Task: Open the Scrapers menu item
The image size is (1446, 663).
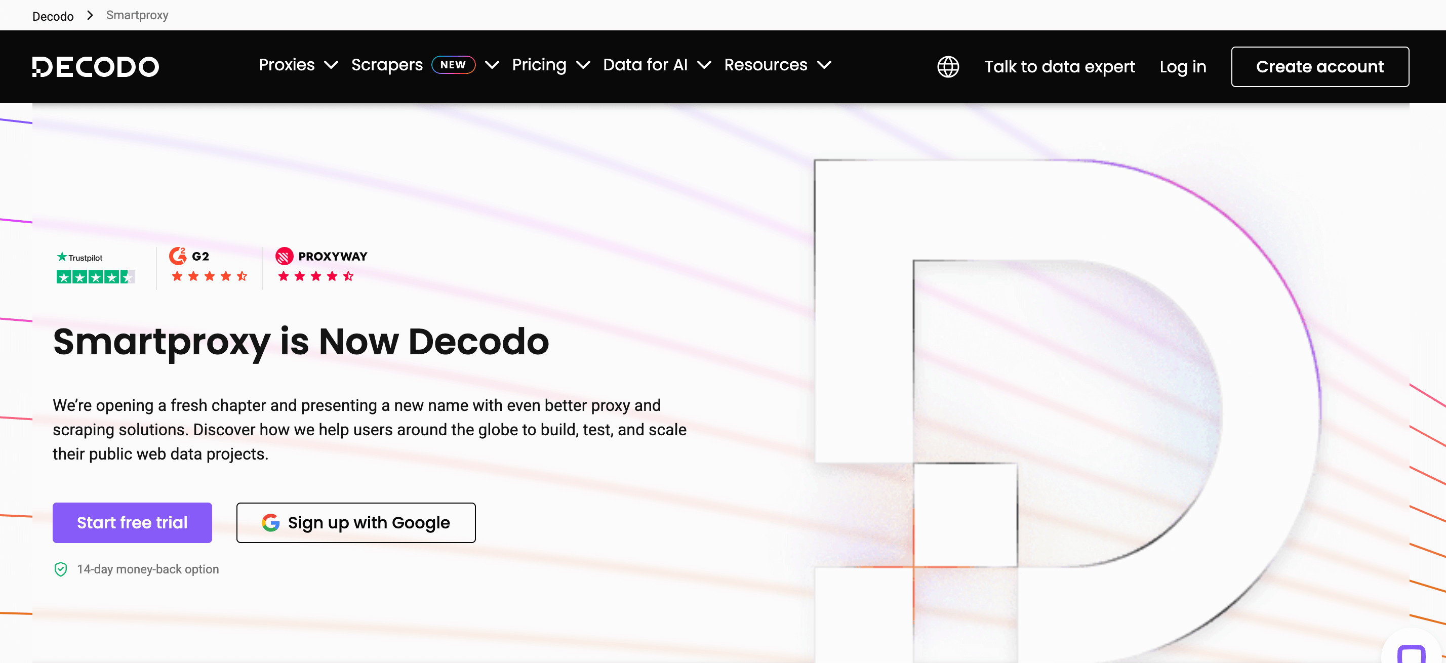Action: [387, 65]
